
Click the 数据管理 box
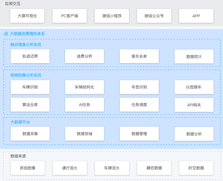click(139, 134)
